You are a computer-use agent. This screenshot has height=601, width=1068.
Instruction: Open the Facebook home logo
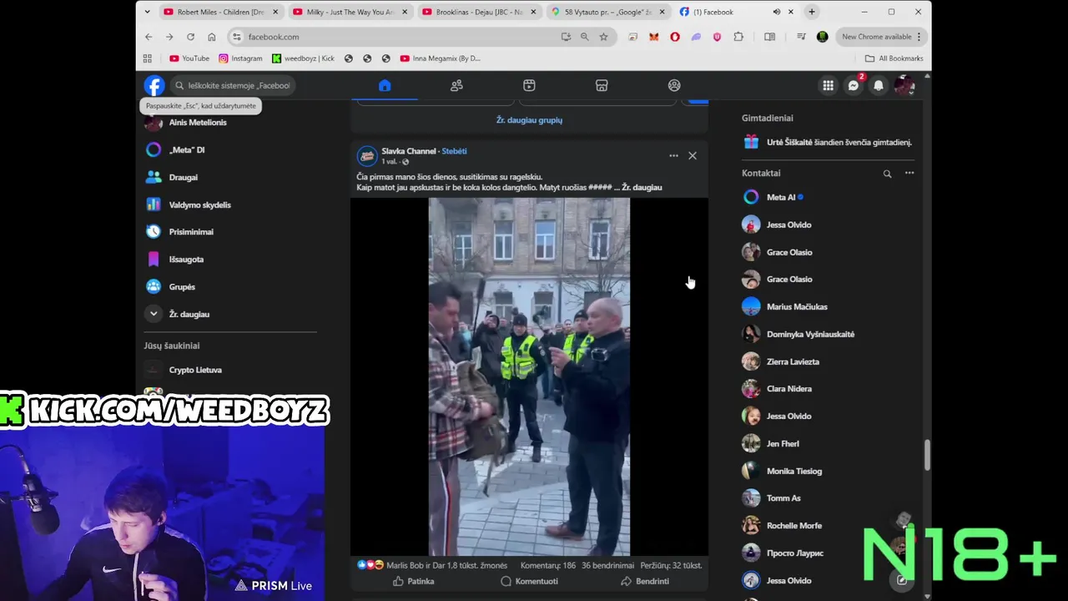154,85
